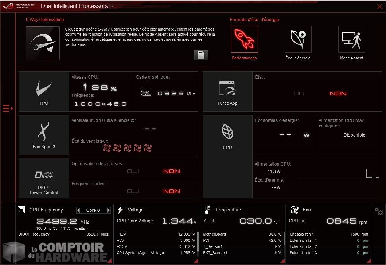Click the 030.0 °C CPU temperature
Screen dimensions: 386x265
pyautogui.click(x=259, y=221)
